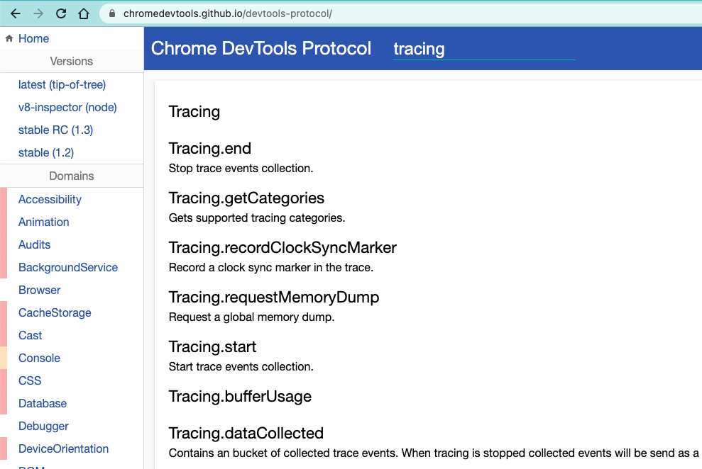Open the Browser domain
Image resolution: width=702 pixels, height=469 pixels.
pyautogui.click(x=40, y=290)
